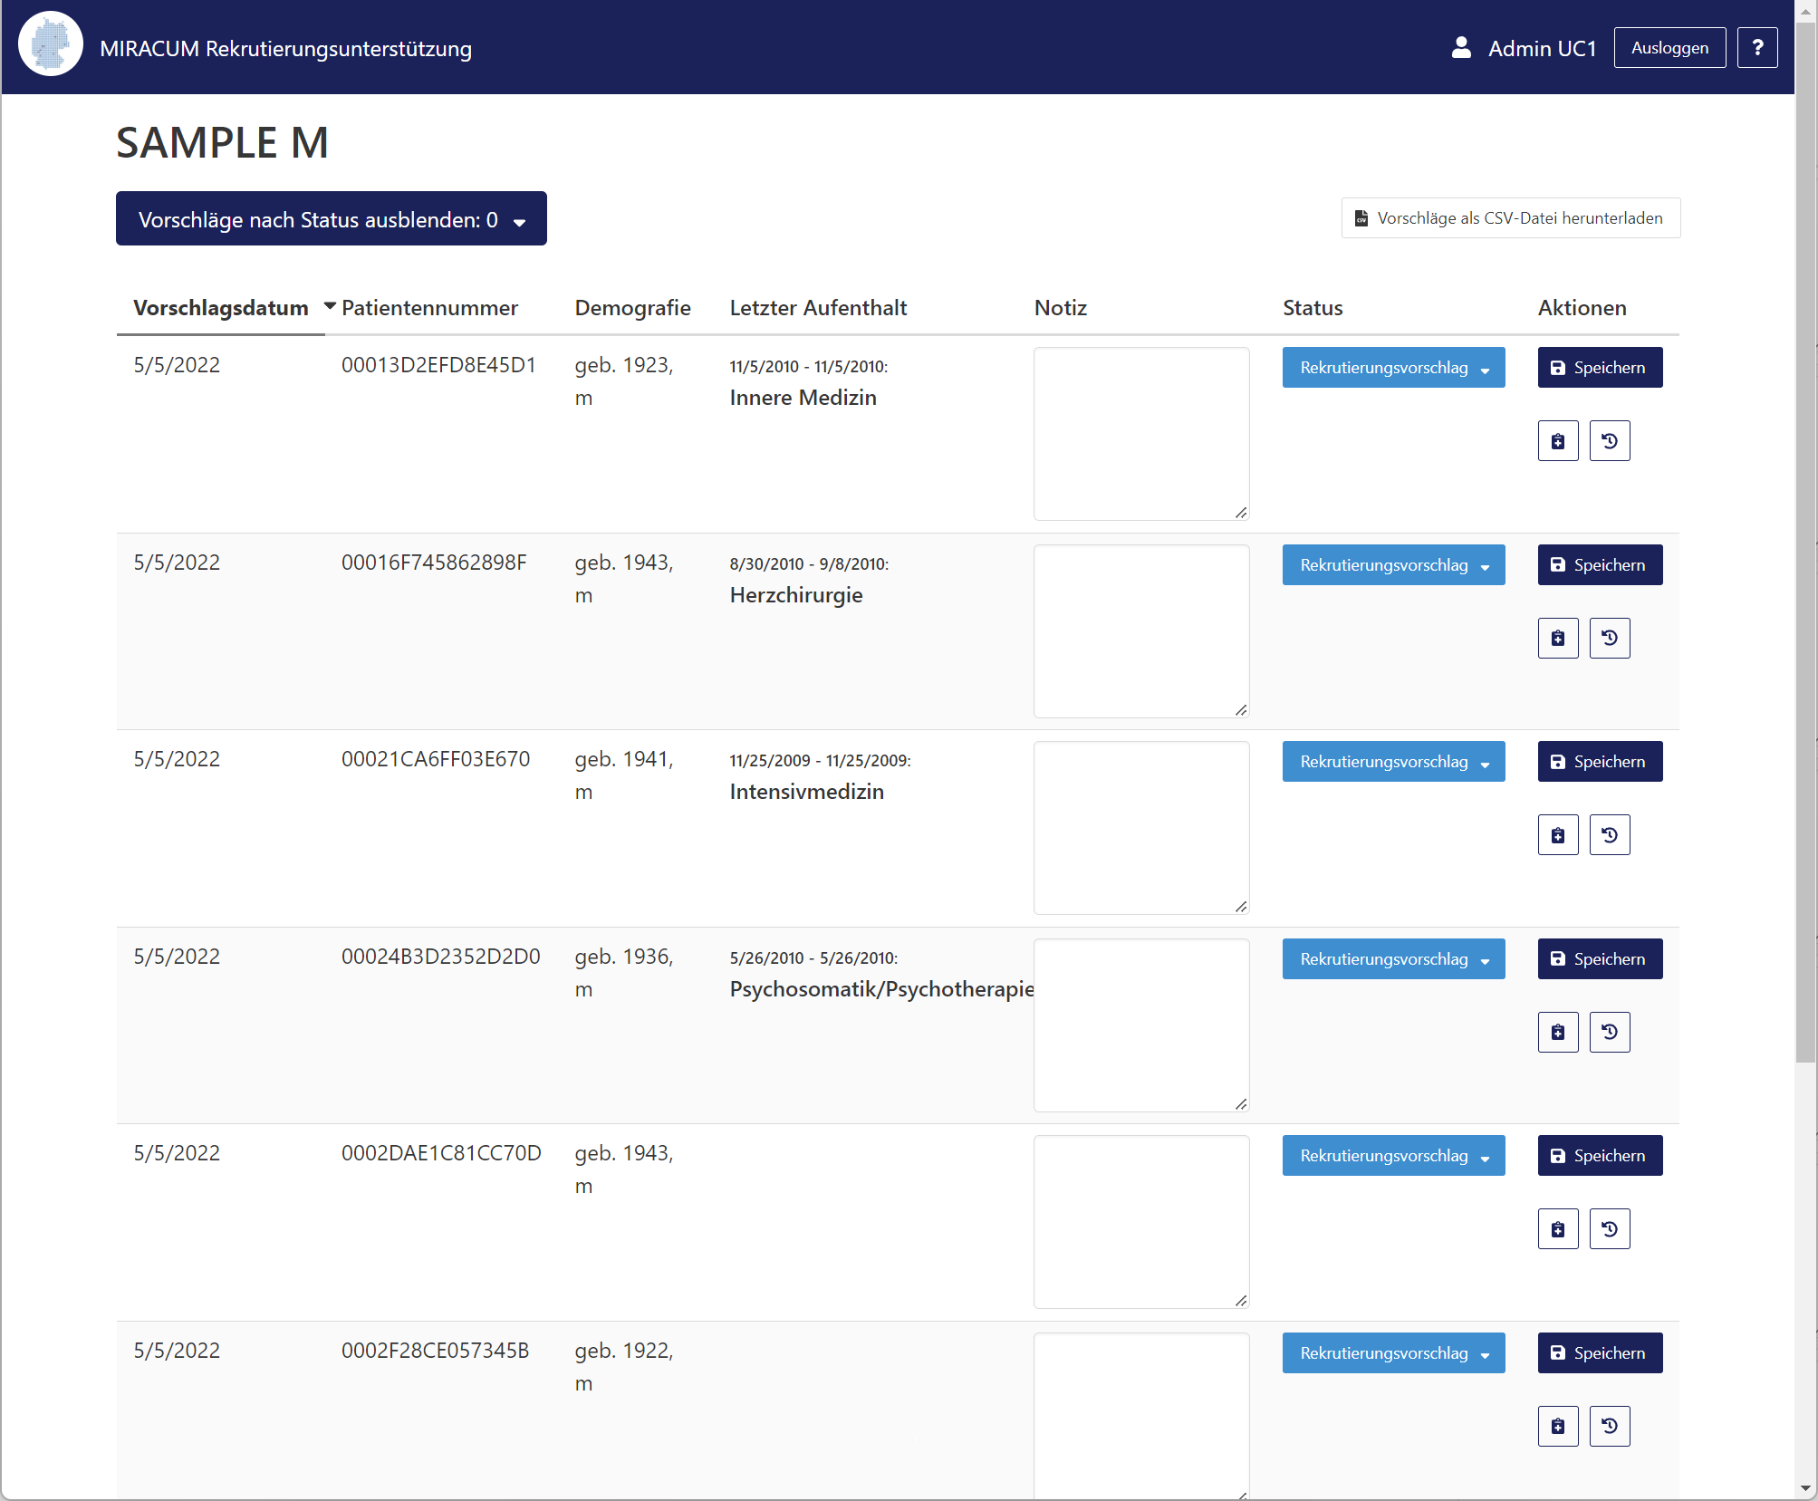The image size is (1818, 1501).
Task: Click the Admin UC1 user icon
Action: (1460, 48)
